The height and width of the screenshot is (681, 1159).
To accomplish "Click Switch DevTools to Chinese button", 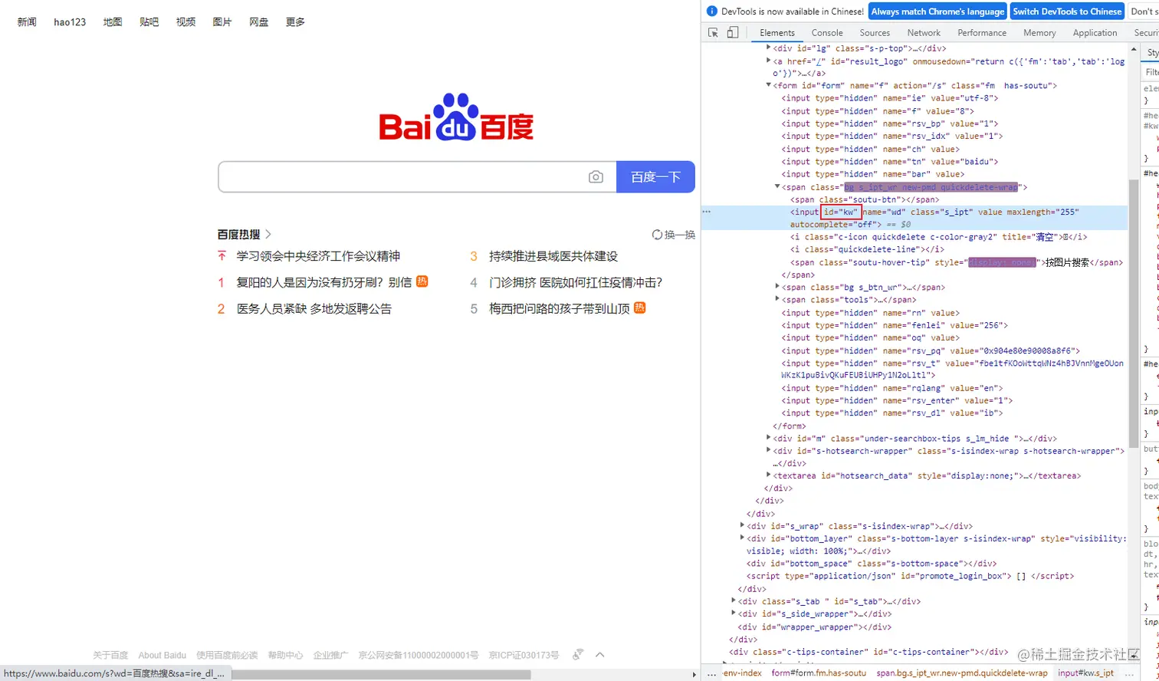I will (x=1066, y=11).
